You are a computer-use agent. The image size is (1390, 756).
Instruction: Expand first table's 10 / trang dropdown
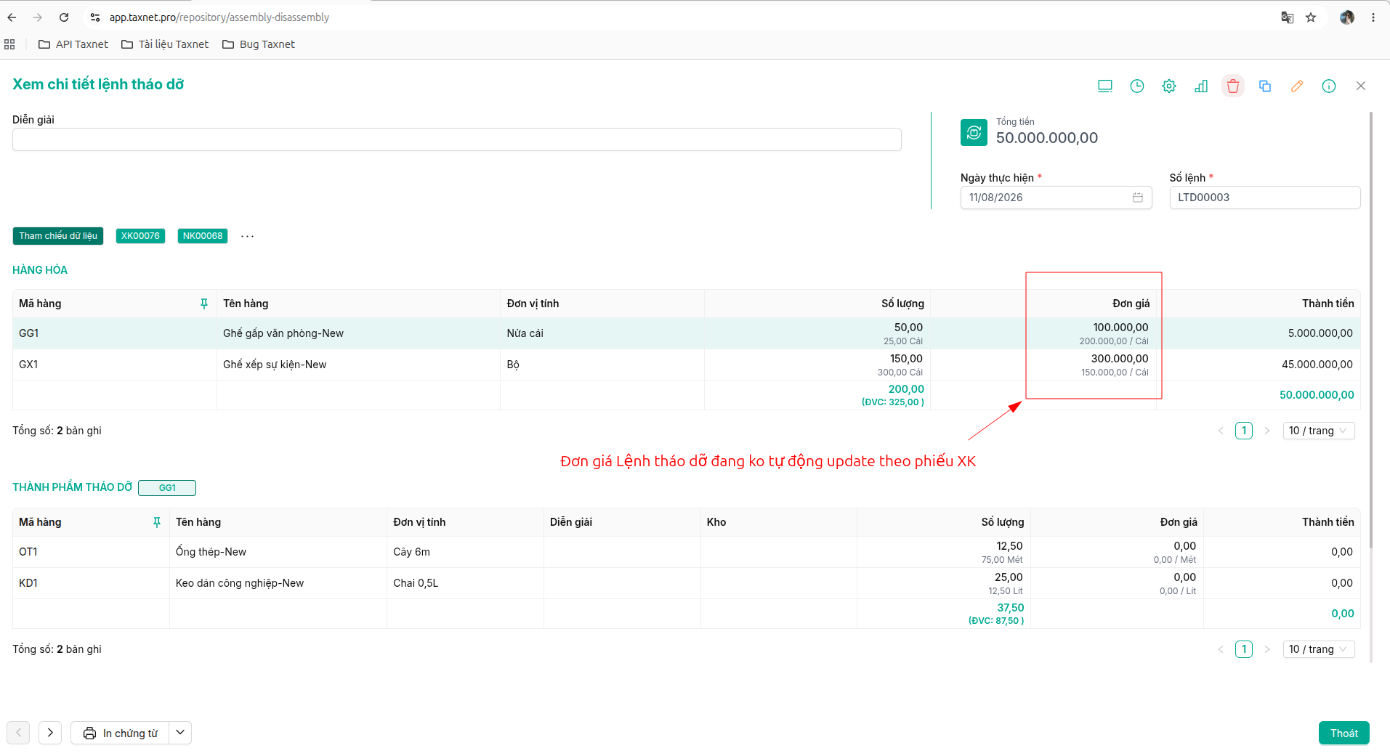coord(1319,431)
